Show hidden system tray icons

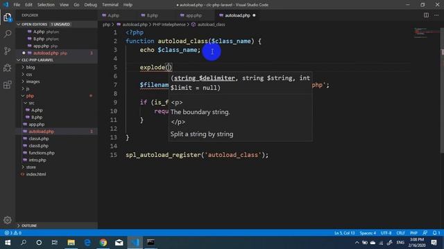click(357, 243)
